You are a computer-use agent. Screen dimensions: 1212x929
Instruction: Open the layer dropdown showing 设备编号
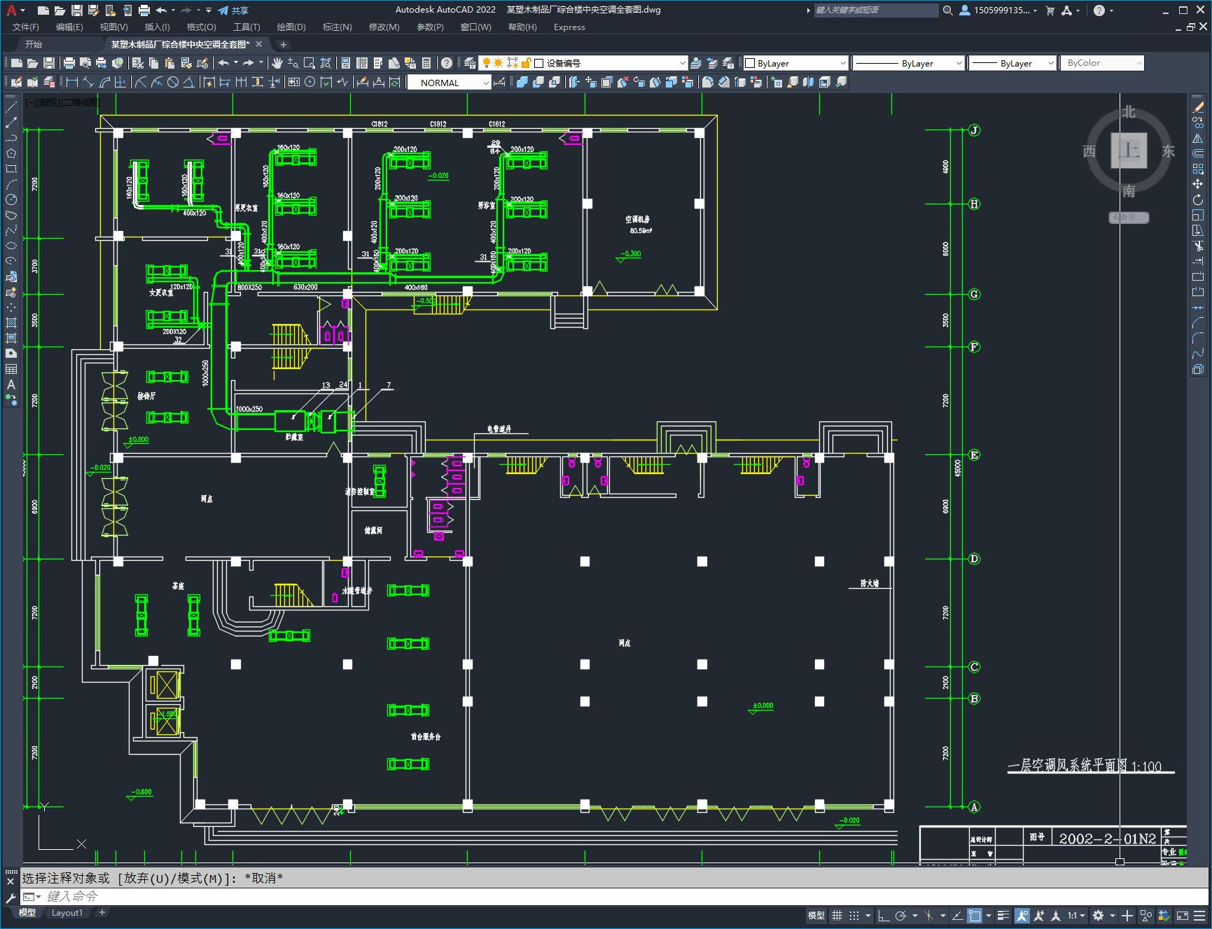tap(583, 63)
